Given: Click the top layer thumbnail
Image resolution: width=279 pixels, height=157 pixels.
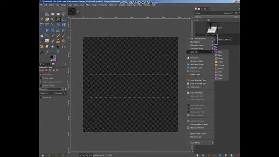Looking at the screenshot, I should point(212,28).
